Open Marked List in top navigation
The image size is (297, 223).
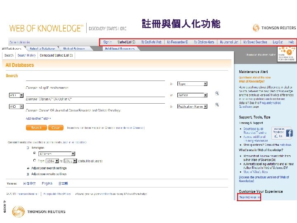pyautogui.click(x=126, y=42)
